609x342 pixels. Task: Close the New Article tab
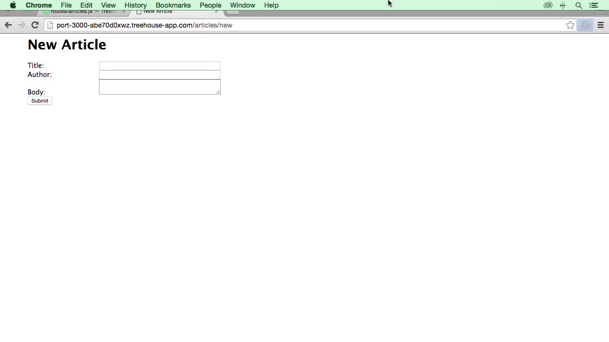click(x=216, y=11)
